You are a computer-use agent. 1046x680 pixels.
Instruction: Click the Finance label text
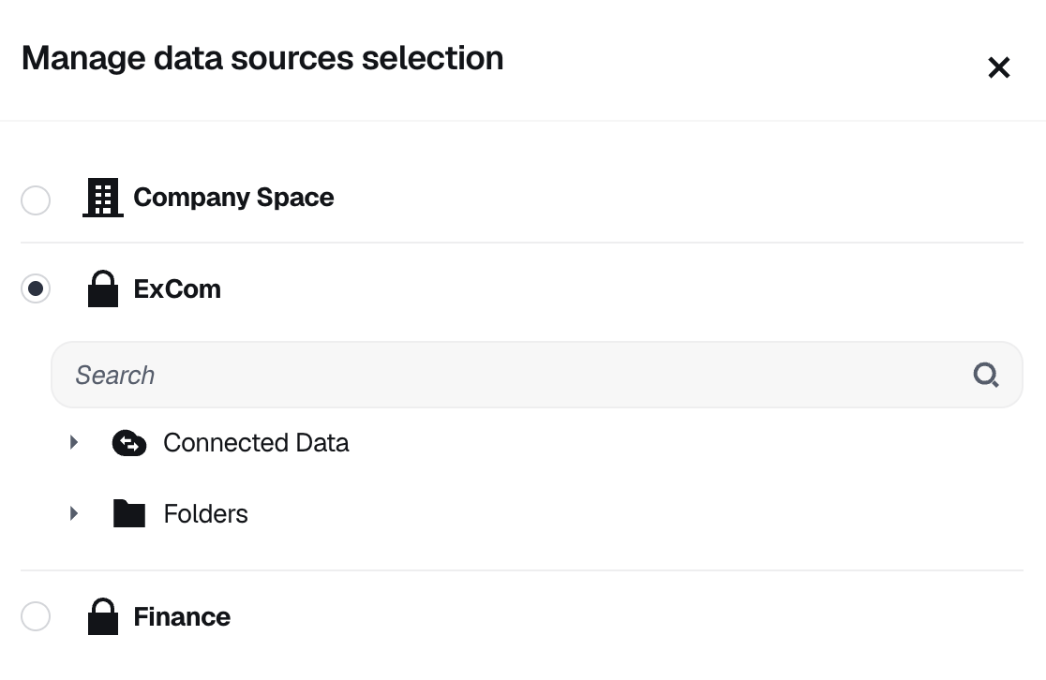coord(182,616)
